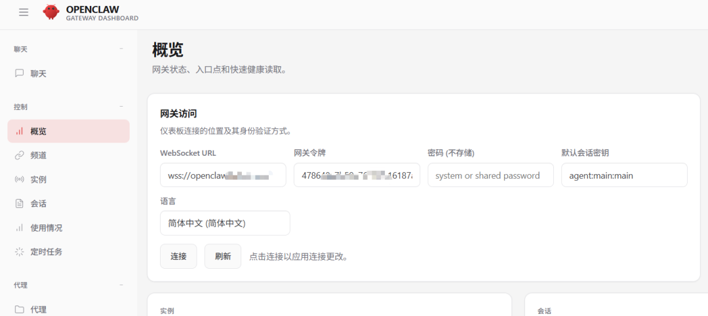Open the 实例 broadcast icon
Viewport: 708px width, 316px height.
click(20, 179)
